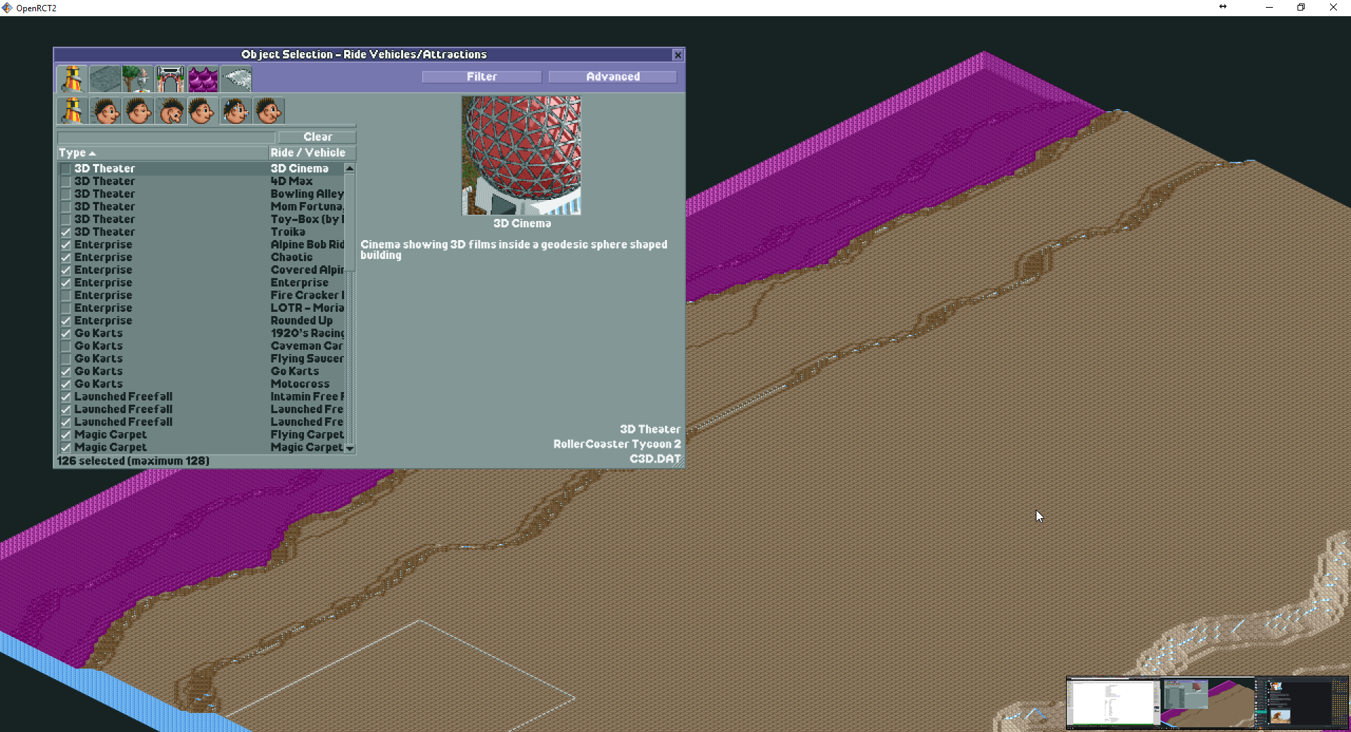Screen dimensions: 1351x732
Task: Select the Park Entrance tab icon
Action: tap(170, 79)
